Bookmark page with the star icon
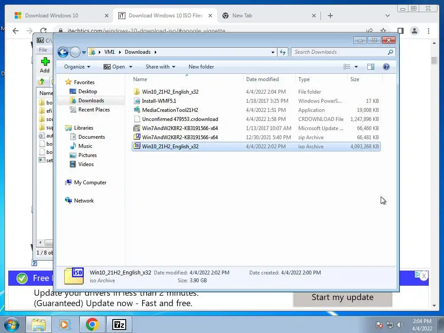This screenshot has width=444, height=333. click(x=383, y=31)
